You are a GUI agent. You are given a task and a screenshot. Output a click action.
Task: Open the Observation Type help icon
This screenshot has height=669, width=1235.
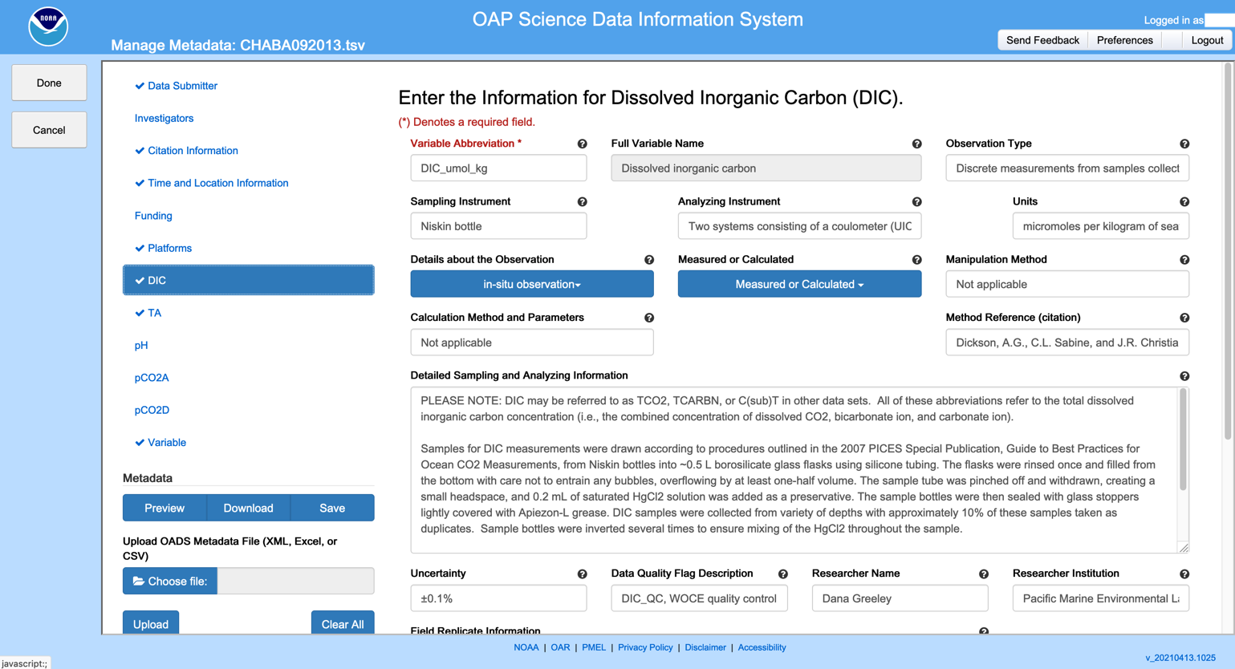point(1184,144)
